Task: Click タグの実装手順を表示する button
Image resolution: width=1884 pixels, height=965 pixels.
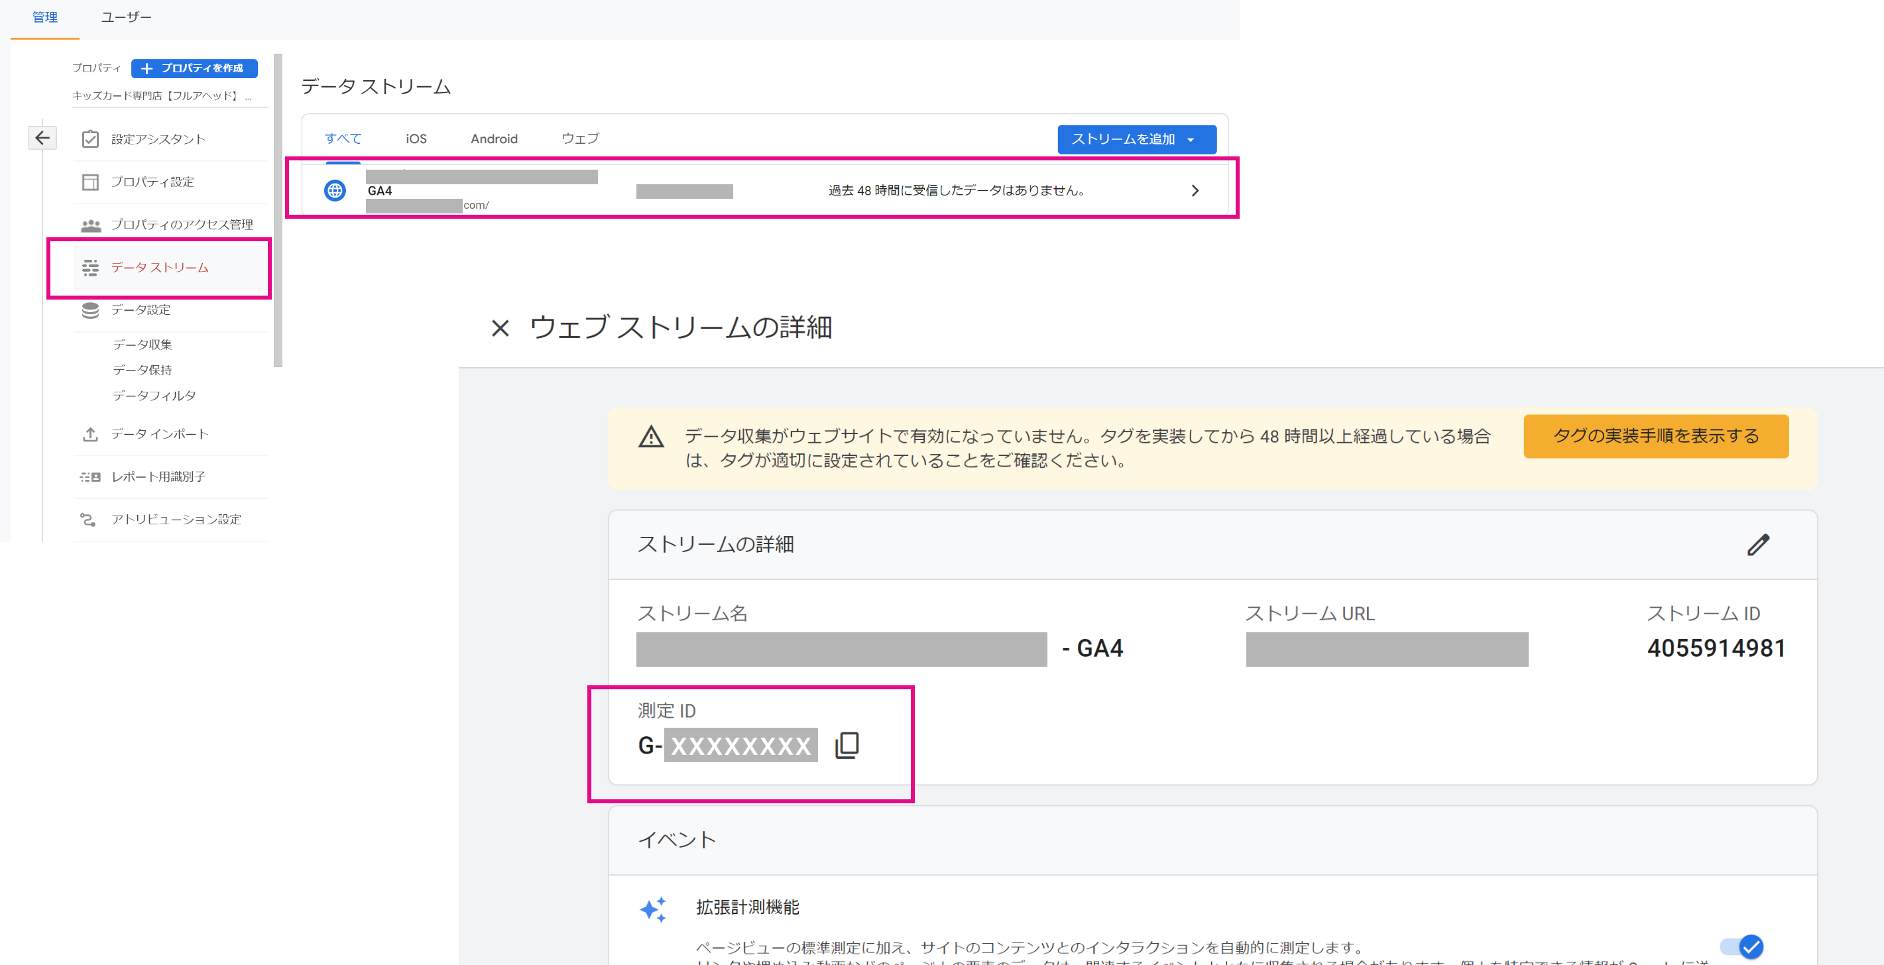Action: click(1655, 437)
